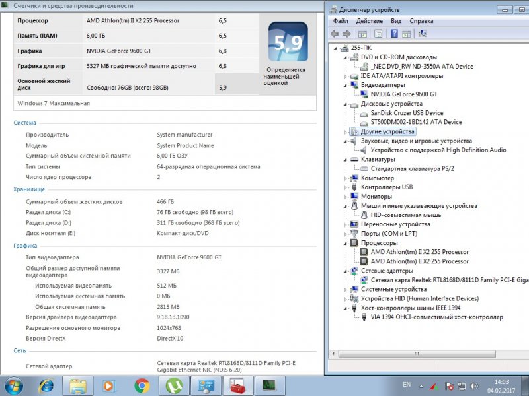529x396 pixels.
Task: Click the Windows Start button
Action: pyautogui.click(x=14, y=385)
